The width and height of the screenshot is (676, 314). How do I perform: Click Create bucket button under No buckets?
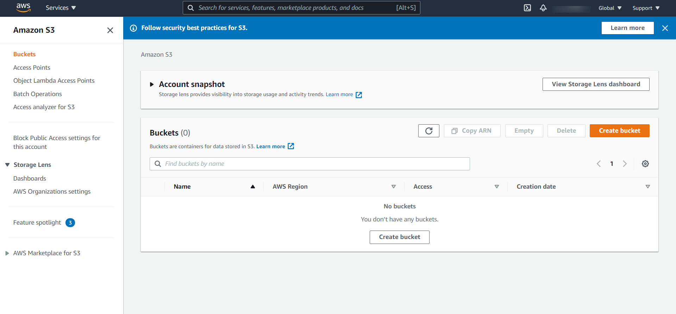coord(399,237)
